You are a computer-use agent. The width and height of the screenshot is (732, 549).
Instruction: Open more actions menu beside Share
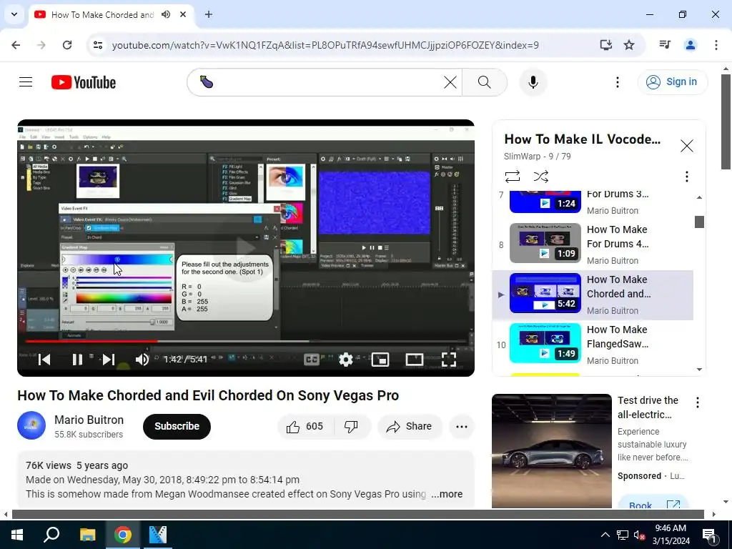[461, 426]
